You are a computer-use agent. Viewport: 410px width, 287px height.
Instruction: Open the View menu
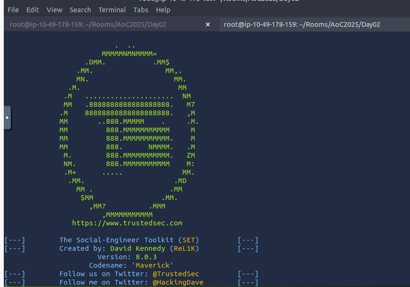point(54,10)
